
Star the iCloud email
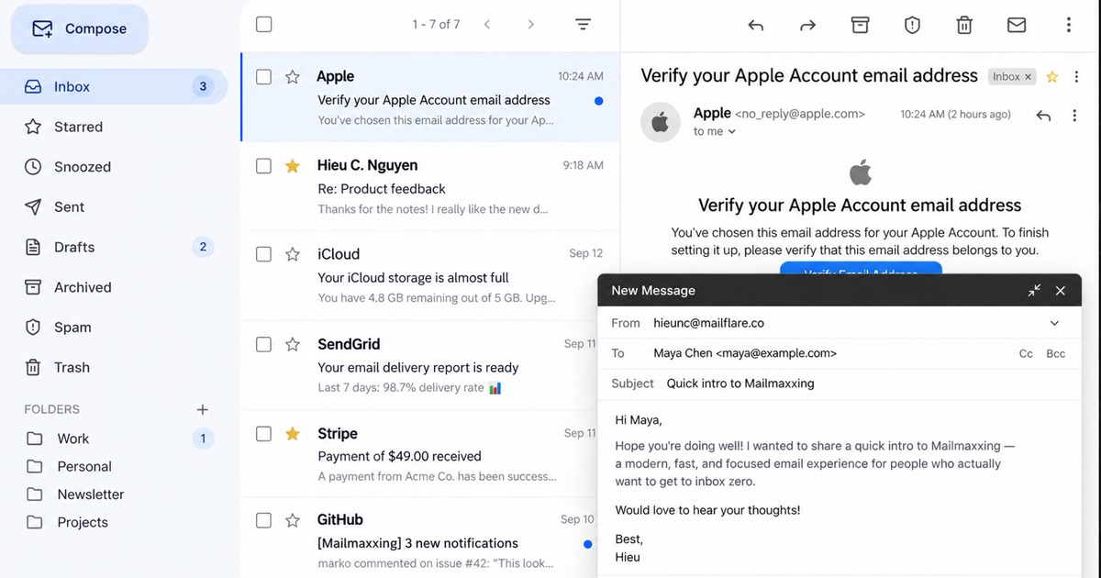pos(293,255)
